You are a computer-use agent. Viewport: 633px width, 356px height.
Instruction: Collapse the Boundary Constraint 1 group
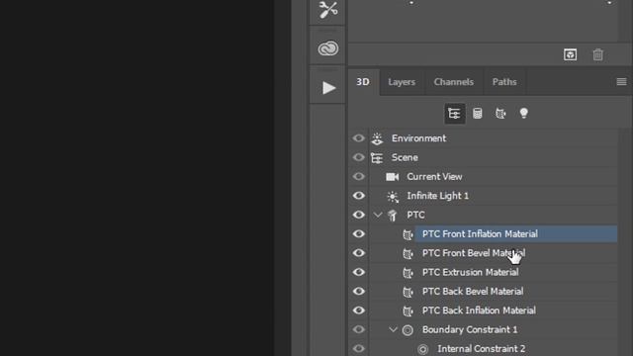[x=393, y=329]
